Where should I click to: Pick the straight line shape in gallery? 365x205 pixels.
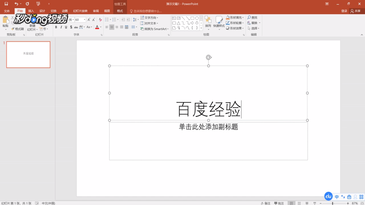183,18
